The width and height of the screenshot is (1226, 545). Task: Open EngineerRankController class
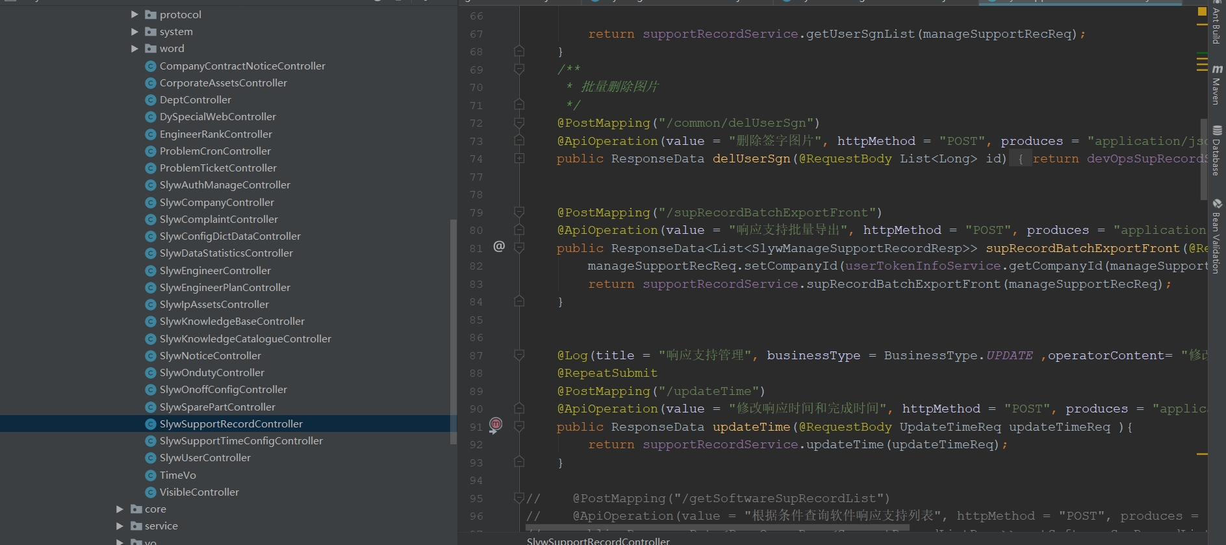pyautogui.click(x=216, y=134)
